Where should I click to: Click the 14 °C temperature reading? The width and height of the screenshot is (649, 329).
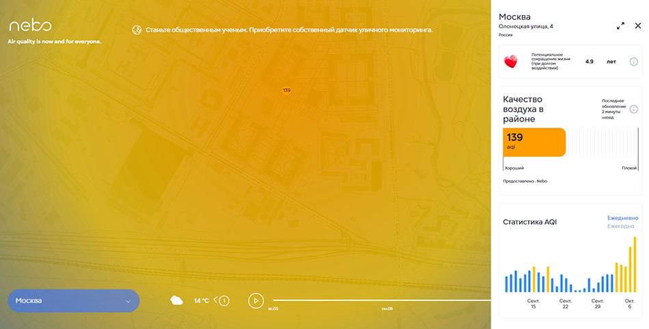point(202,300)
